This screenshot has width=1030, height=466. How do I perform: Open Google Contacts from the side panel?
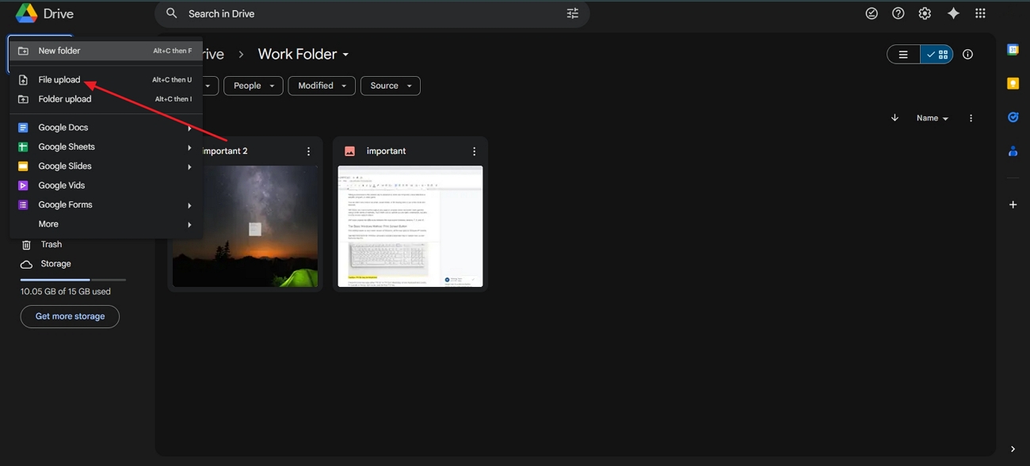(x=1013, y=151)
